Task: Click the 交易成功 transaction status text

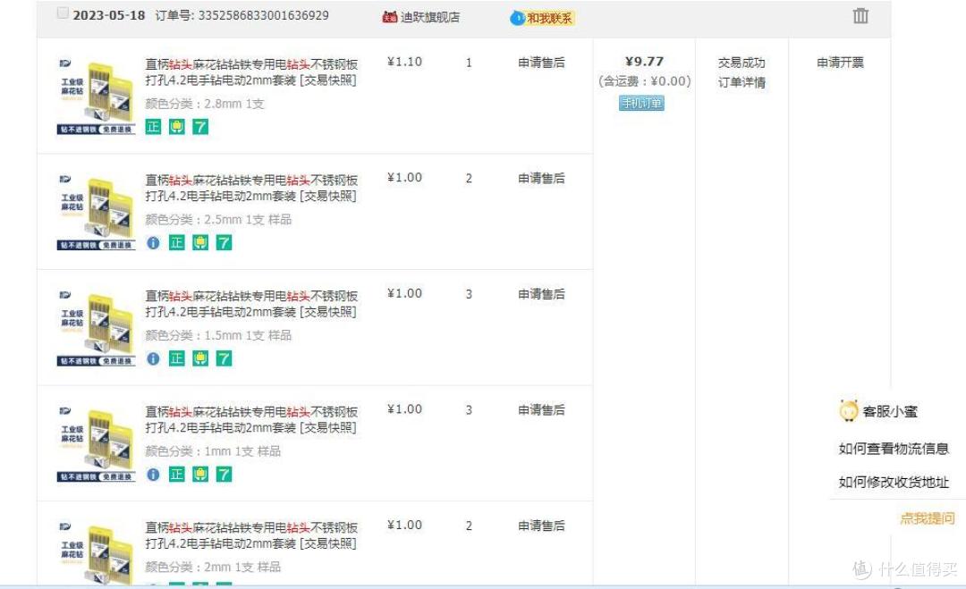Action: coord(741,63)
